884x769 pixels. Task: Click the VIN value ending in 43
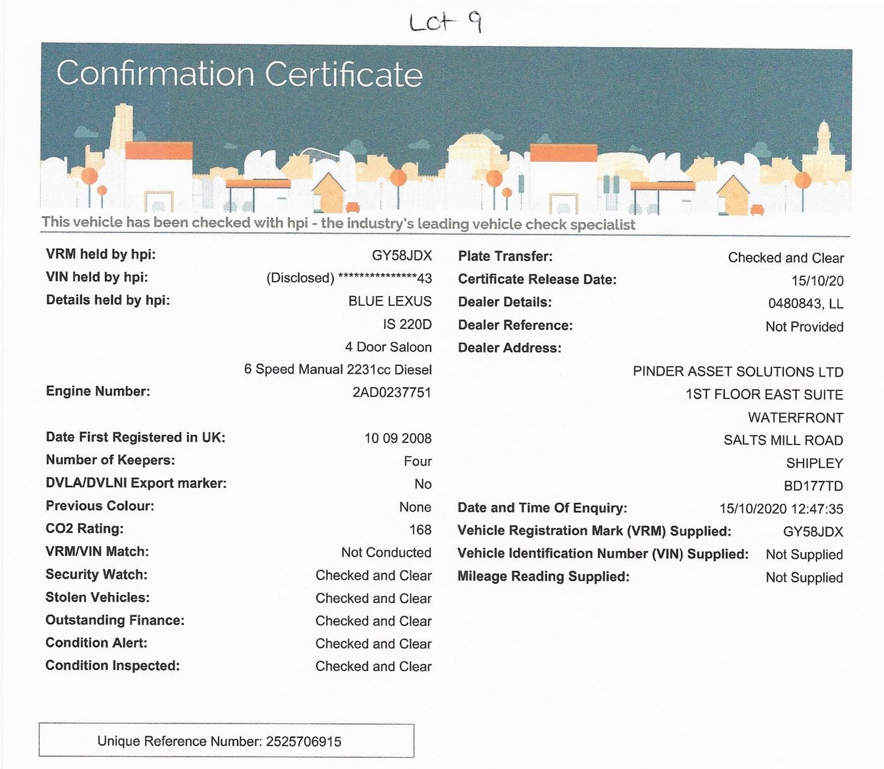click(x=349, y=278)
